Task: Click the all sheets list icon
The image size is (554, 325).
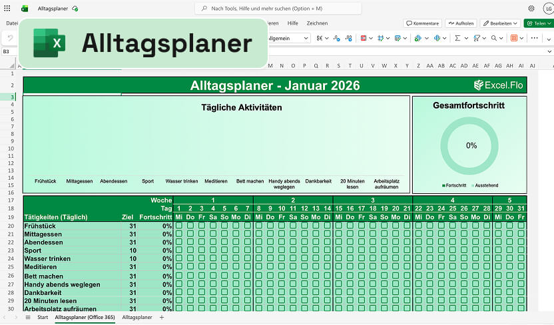Action: (27, 318)
